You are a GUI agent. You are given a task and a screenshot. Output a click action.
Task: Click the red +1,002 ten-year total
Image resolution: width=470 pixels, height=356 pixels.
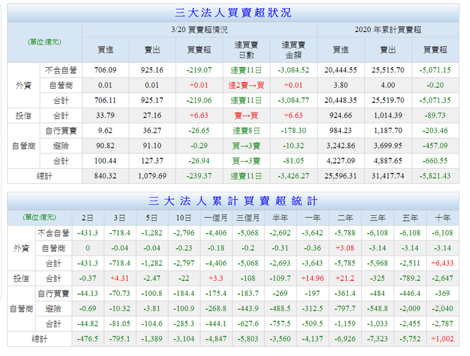point(443,339)
